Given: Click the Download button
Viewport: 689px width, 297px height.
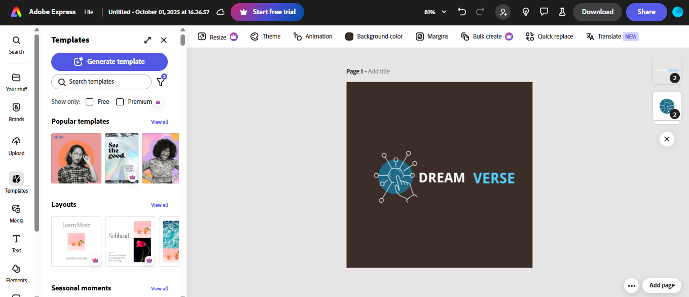Looking at the screenshot, I should [x=597, y=12].
